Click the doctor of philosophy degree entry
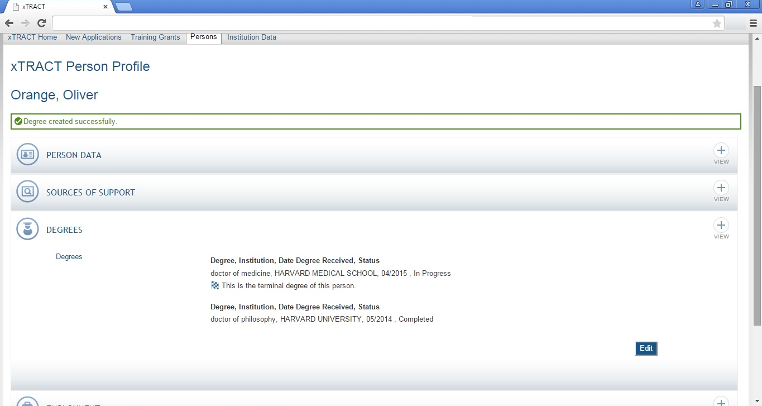 tap(322, 319)
